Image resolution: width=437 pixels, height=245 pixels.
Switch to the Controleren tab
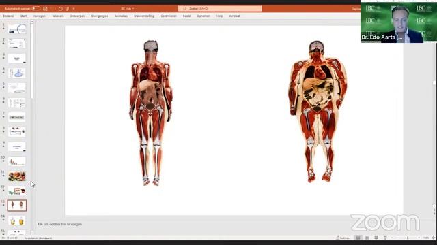coord(169,16)
